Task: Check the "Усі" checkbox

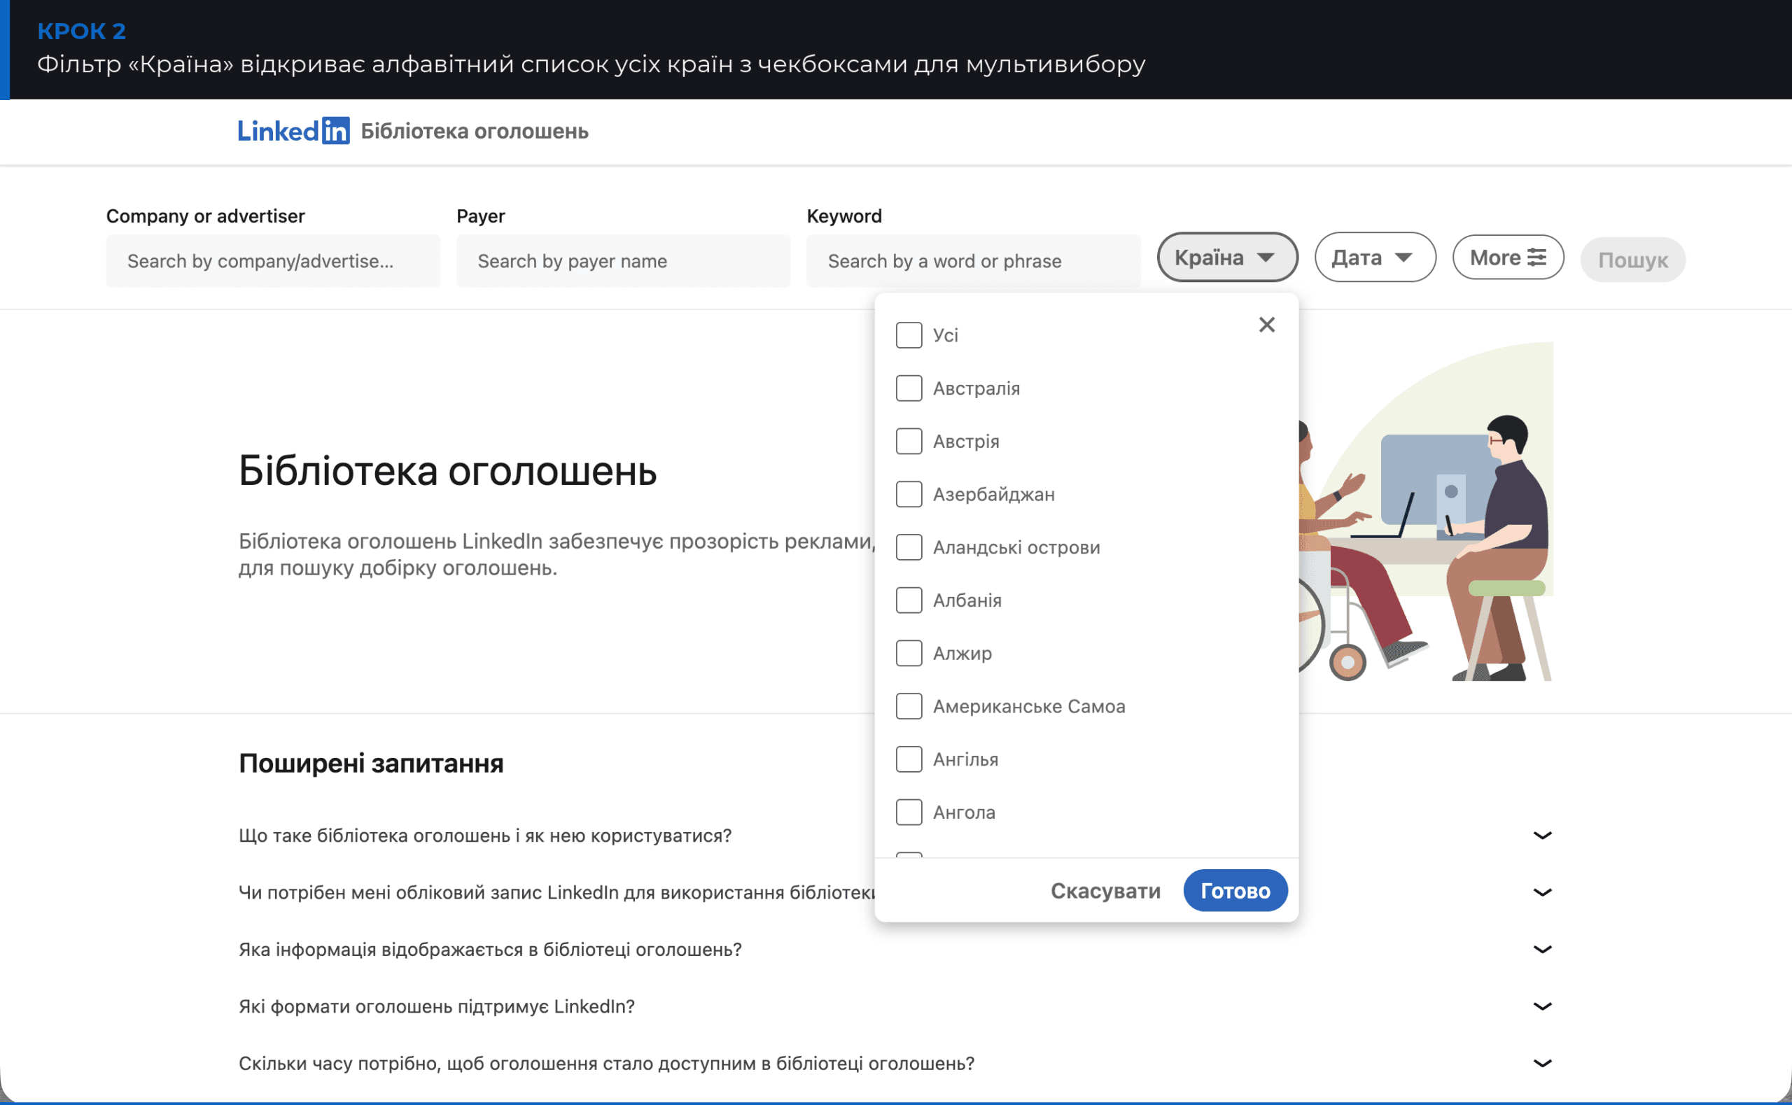Action: 909,335
